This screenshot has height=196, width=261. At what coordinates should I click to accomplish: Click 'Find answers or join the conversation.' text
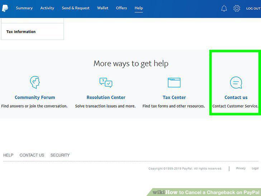click(x=34, y=106)
